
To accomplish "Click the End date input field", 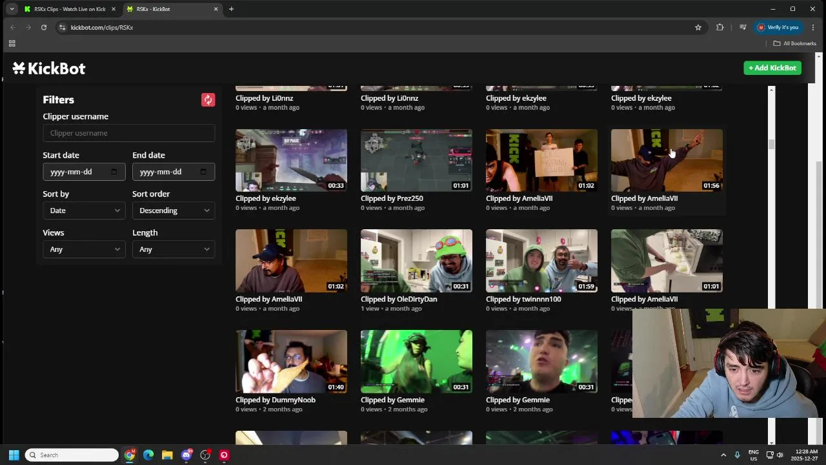I will (x=174, y=172).
